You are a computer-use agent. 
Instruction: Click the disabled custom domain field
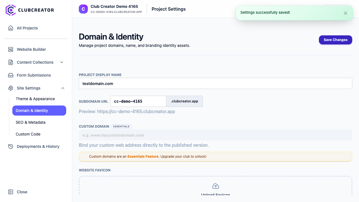click(x=215, y=135)
